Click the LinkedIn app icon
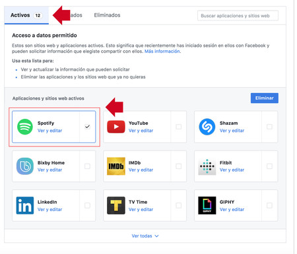Viewport: 297px width, 254px height. (x=25, y=205)
